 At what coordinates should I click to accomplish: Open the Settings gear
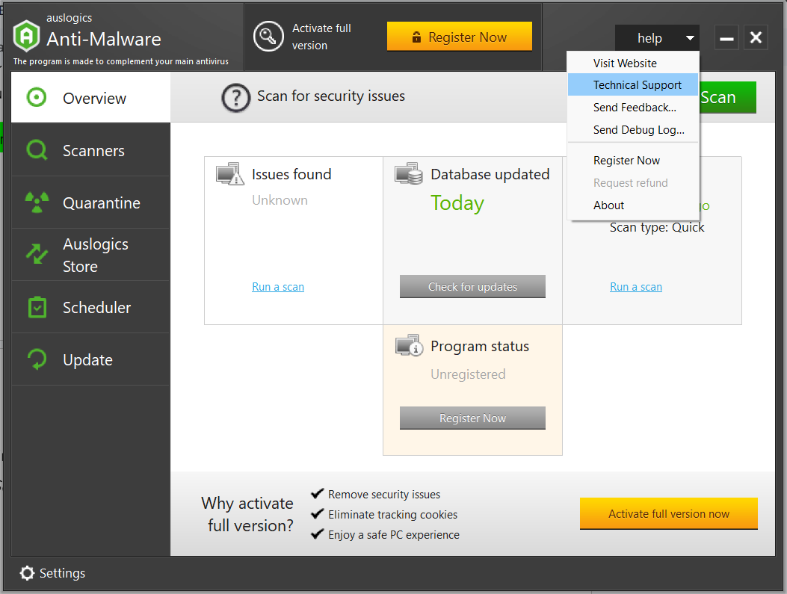click(x=28, y=573)
